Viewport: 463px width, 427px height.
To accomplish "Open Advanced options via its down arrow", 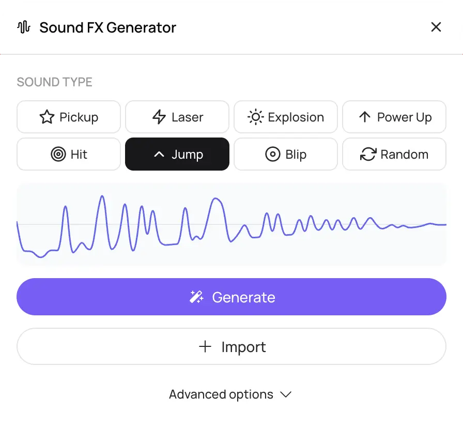I will point(286,394).
